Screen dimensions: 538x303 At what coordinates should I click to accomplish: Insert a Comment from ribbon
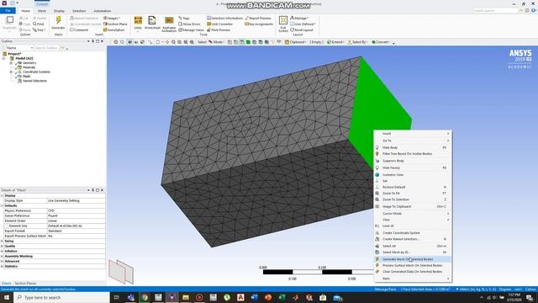(x=79, y=30)
